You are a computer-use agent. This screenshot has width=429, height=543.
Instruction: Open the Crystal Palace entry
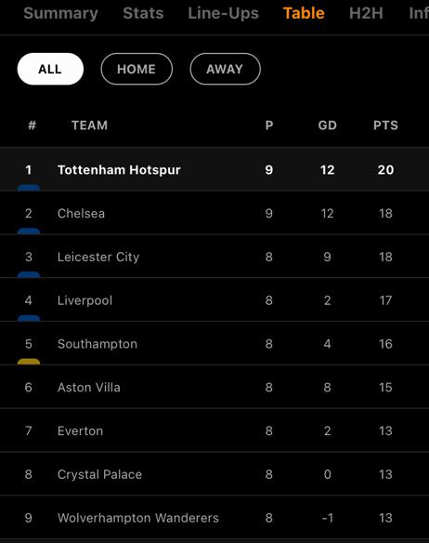point(214,474)
